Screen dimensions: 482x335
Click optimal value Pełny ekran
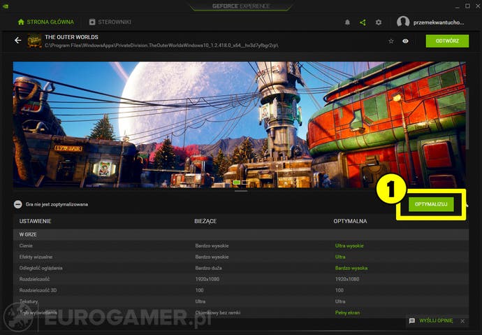pos(347,313)
